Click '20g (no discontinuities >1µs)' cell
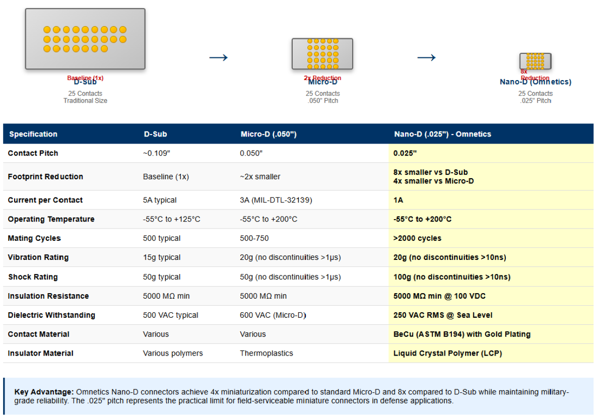The image size is (597, 417). [x=290, y=257]
